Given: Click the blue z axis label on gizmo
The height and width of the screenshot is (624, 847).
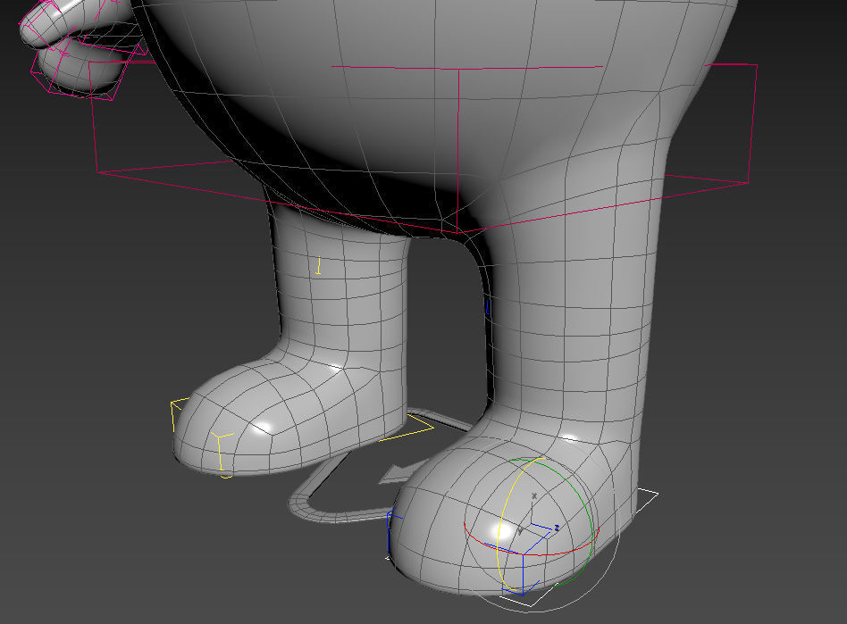Looking at the screenshot, I should [557, 528].
